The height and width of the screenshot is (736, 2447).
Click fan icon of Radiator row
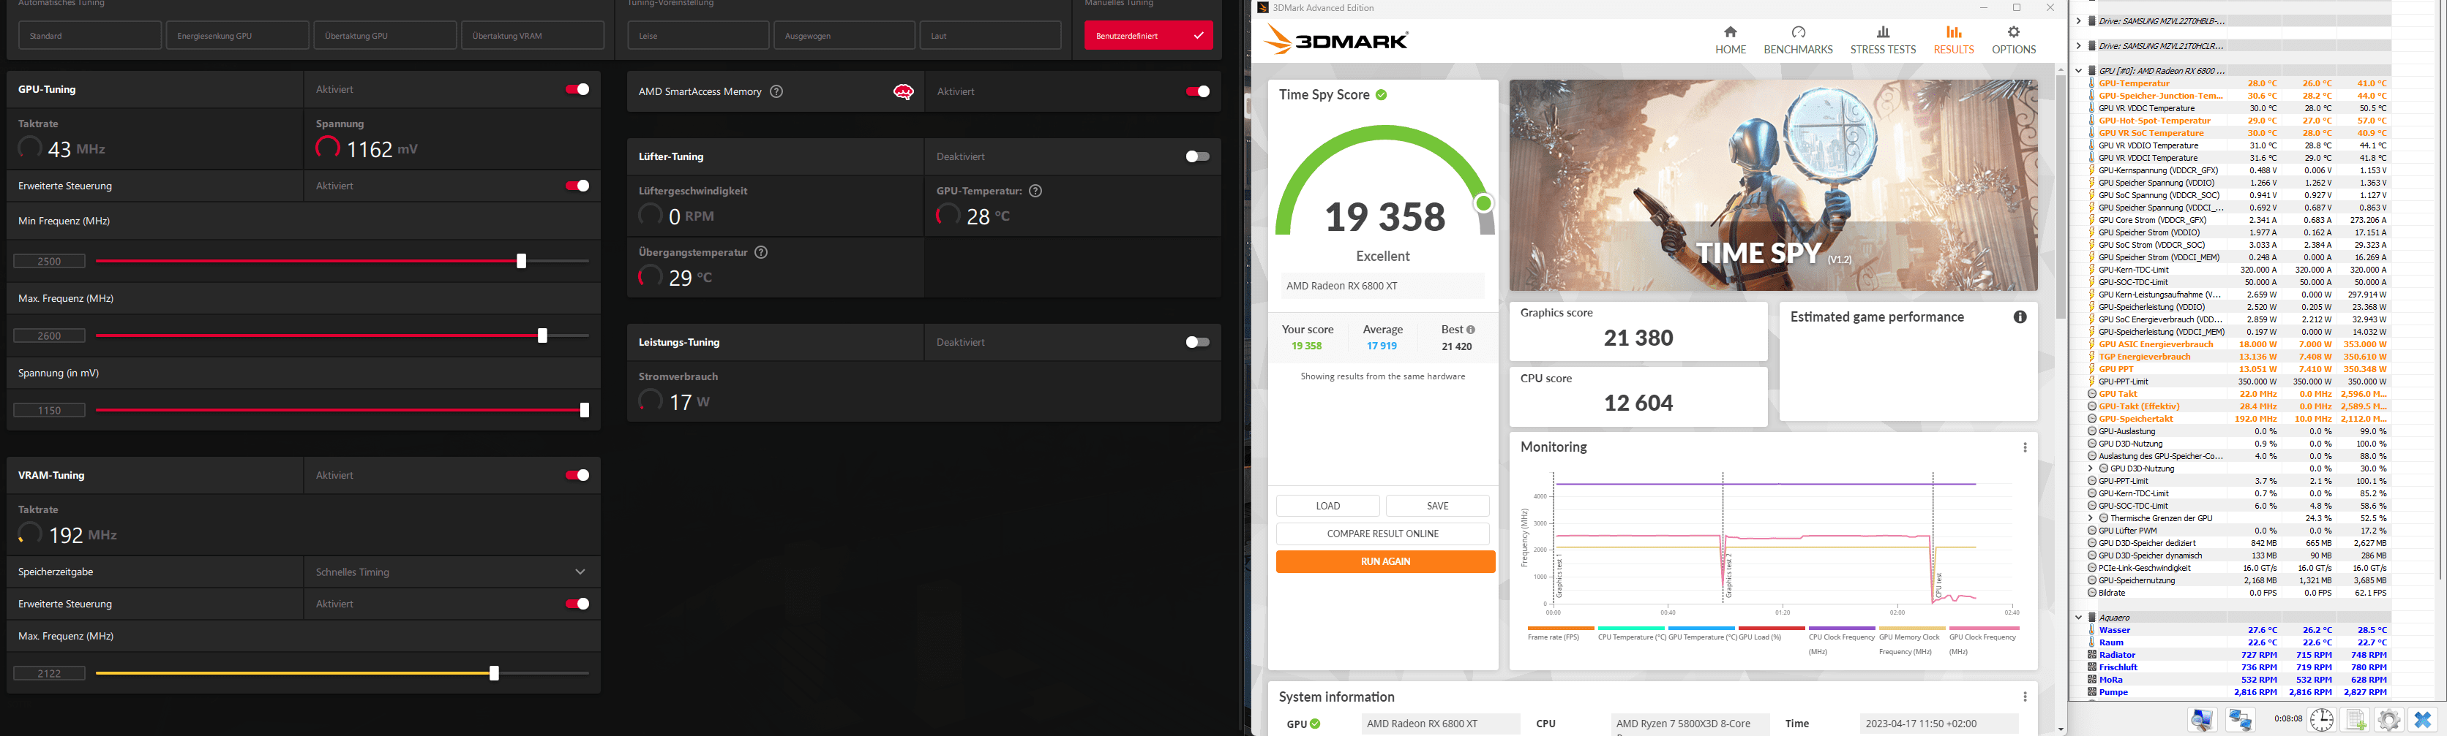2091,654
